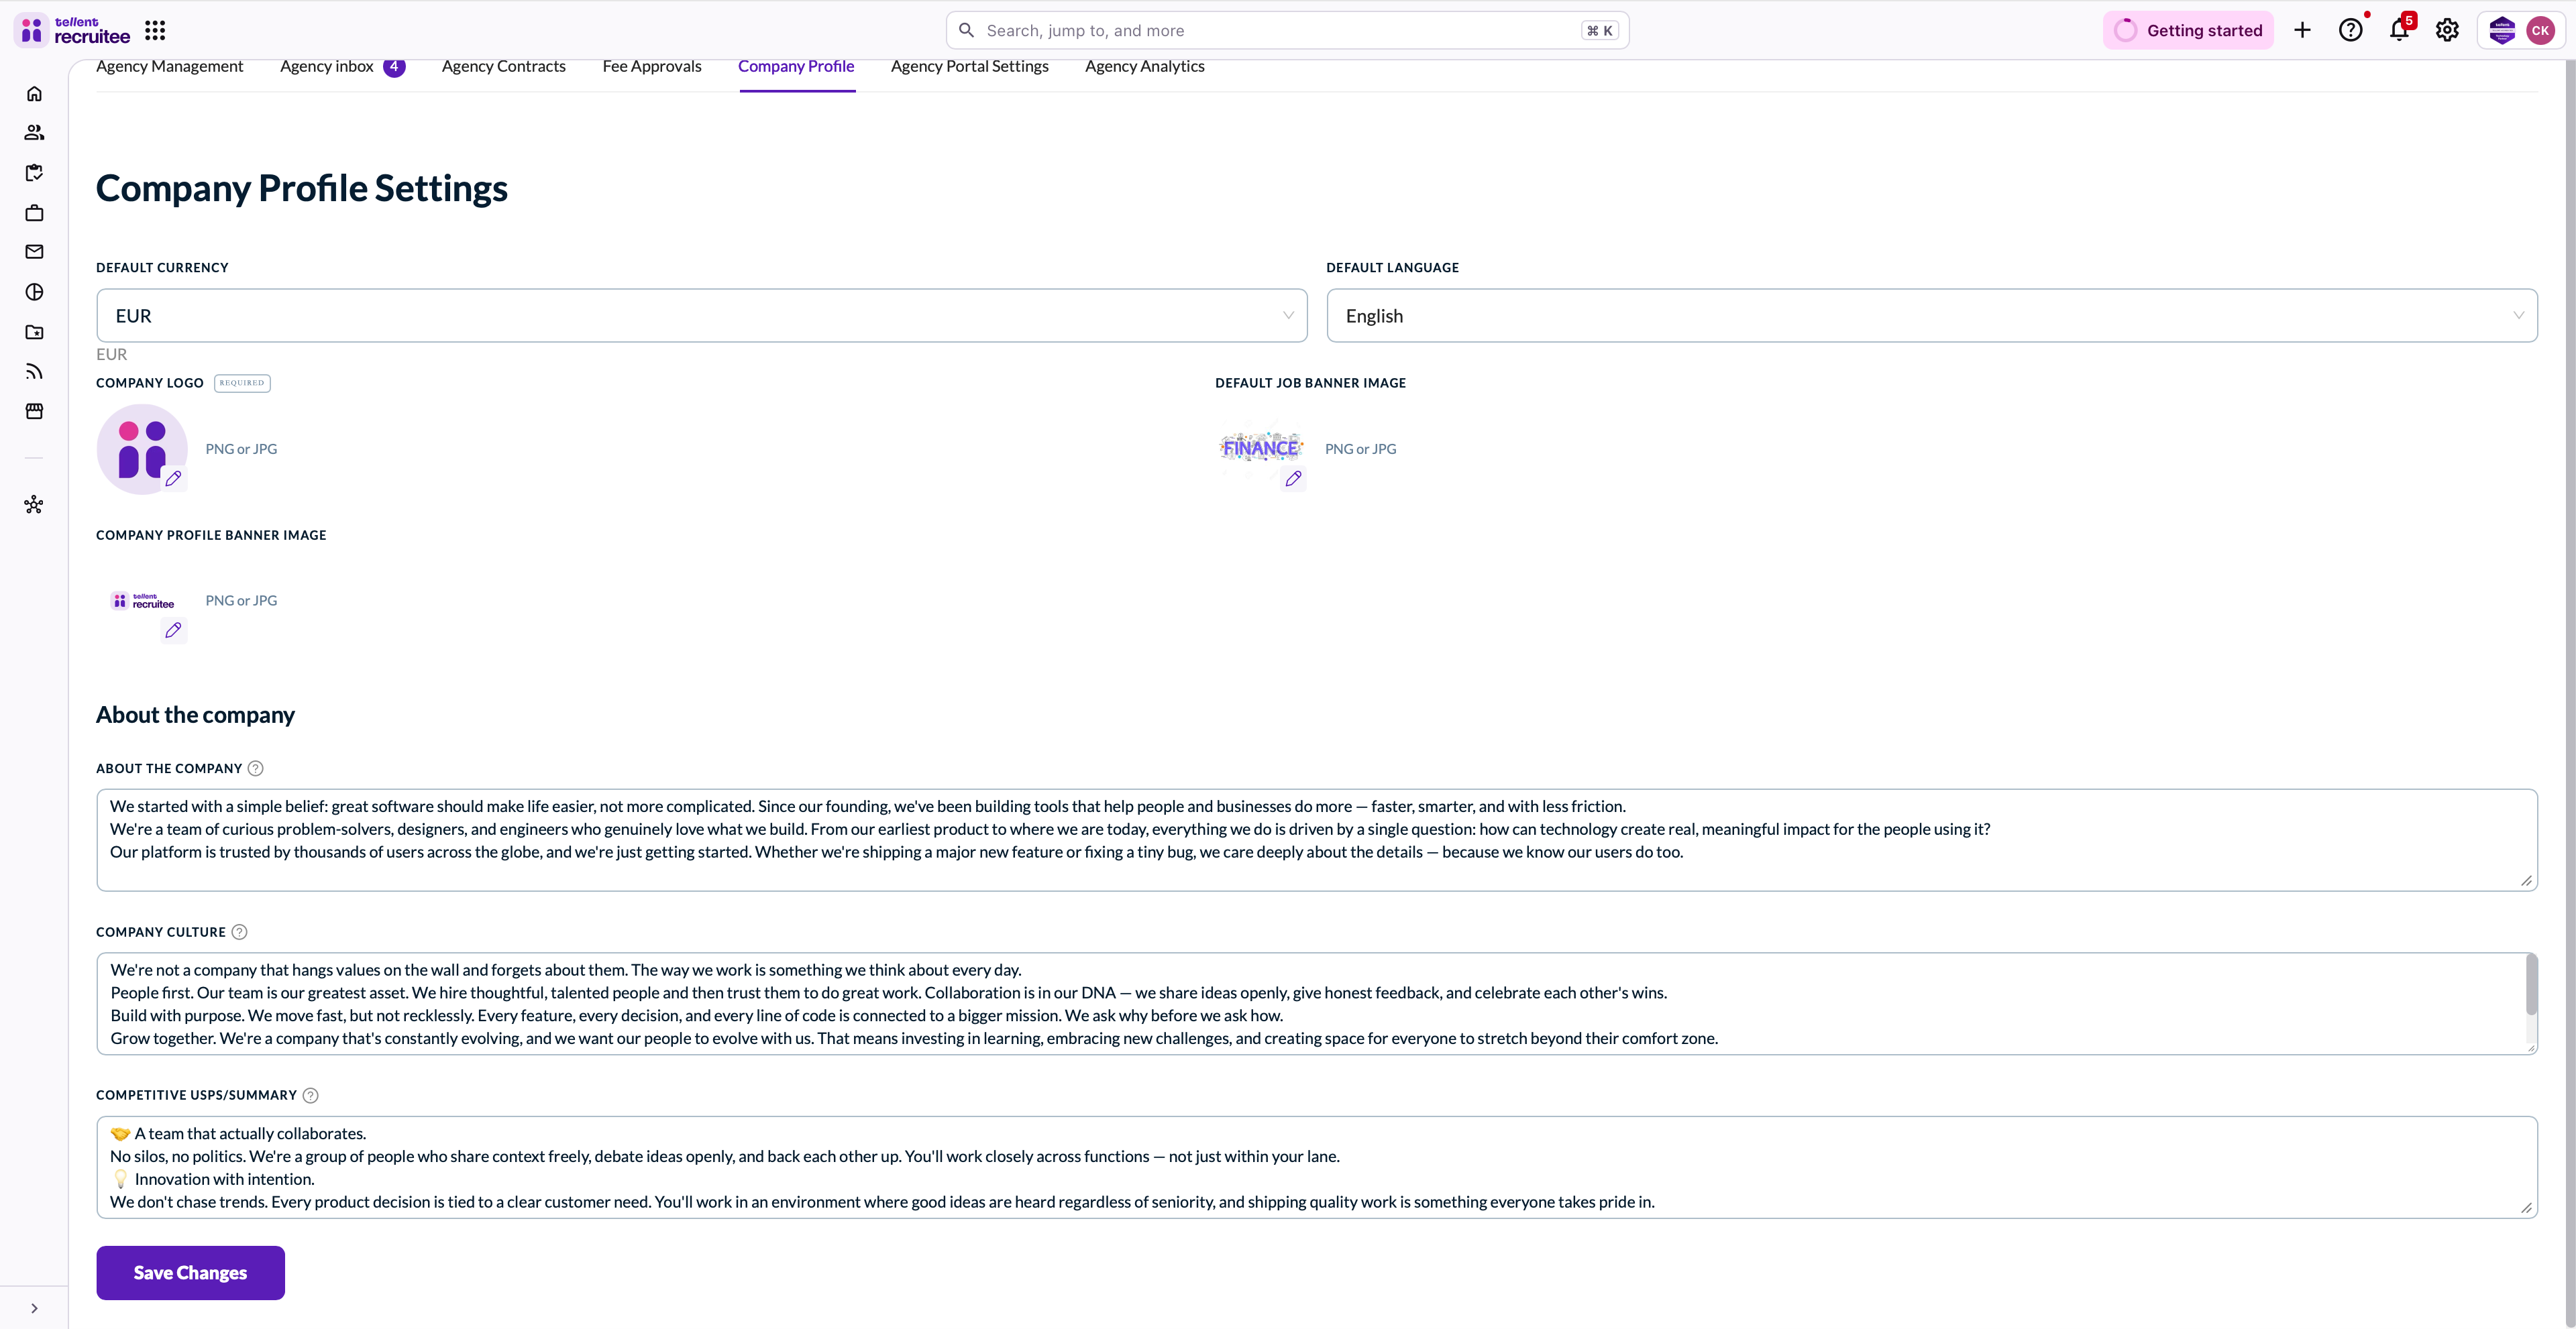Open the Reports pie chart icon
This screenshot has height=1329, width=2576.
pyautogui.click(x=34, y=292)
